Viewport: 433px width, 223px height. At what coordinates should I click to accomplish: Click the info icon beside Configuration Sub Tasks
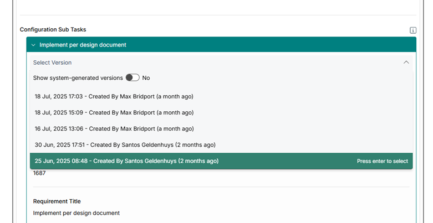pos(413,30)
